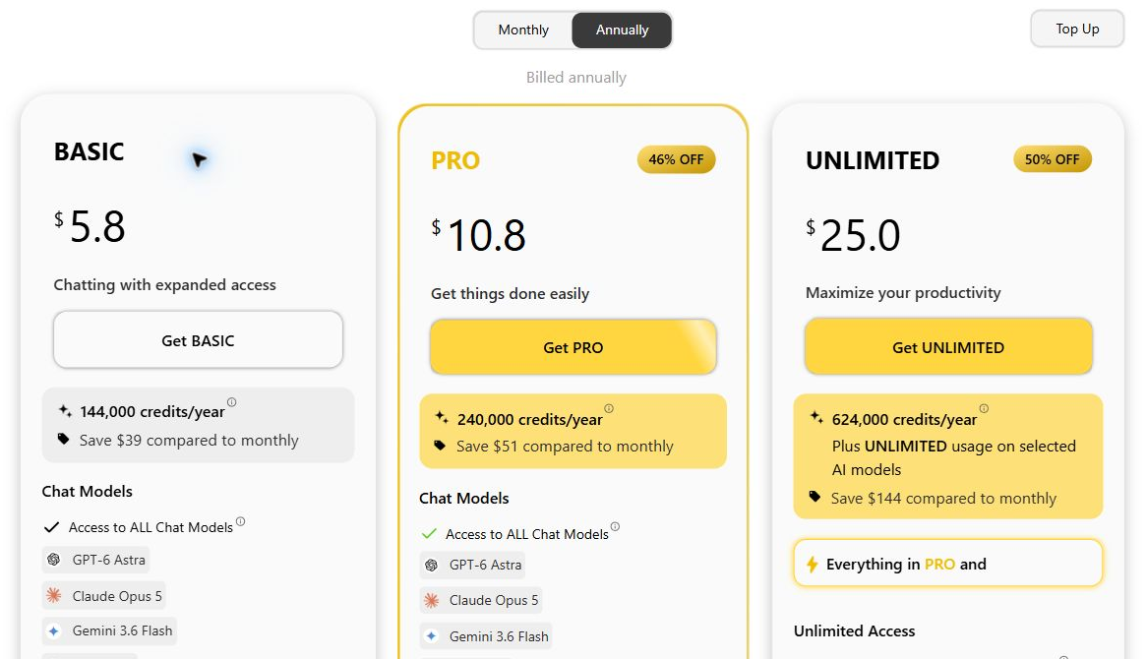The width and height of the screenshot is (1146, 659).
Task: Click info icon next to 240,000 credits/year
Action: [609, 408]
